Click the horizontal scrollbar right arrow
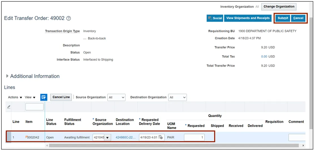Image resolution: width=315 pixels, height=151 pixels. tap(303, 146)
